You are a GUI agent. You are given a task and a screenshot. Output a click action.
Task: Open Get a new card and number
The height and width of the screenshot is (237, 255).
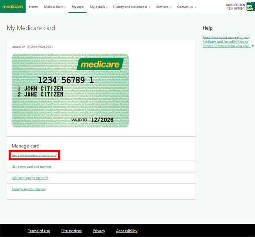(31, 167)
